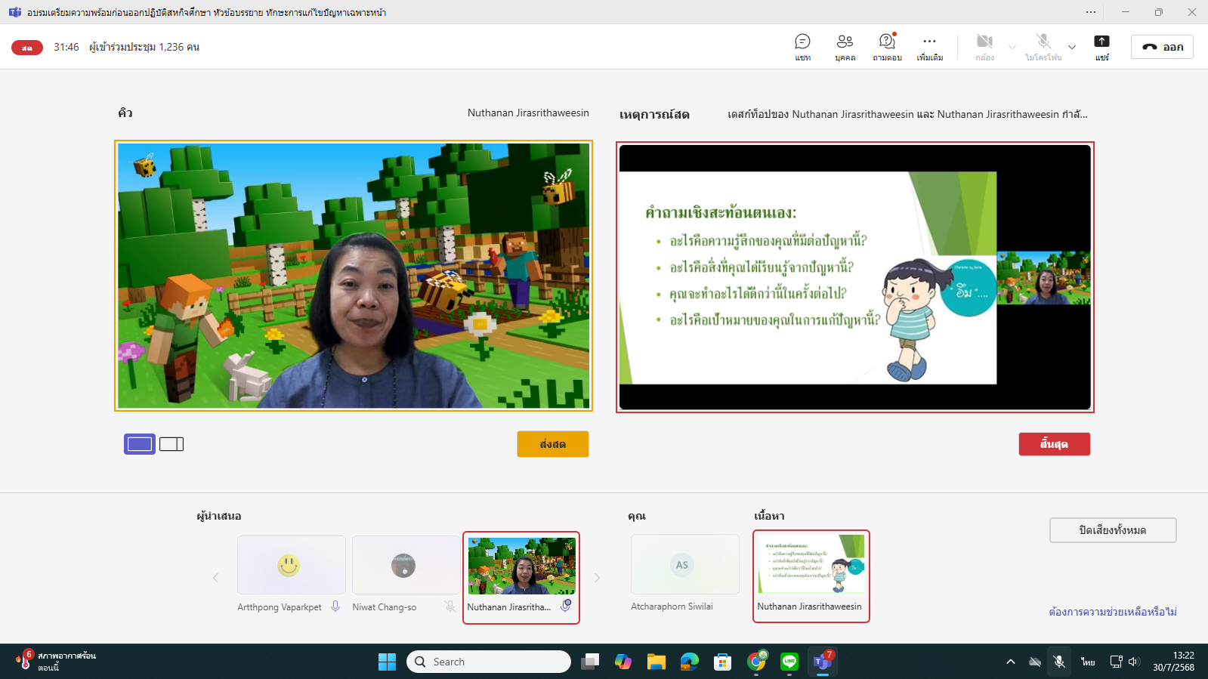The height and width of the screenshot is (679, 1208).
Task: Toggle the camera (กล้อง) button
Action: pos(984,47)
